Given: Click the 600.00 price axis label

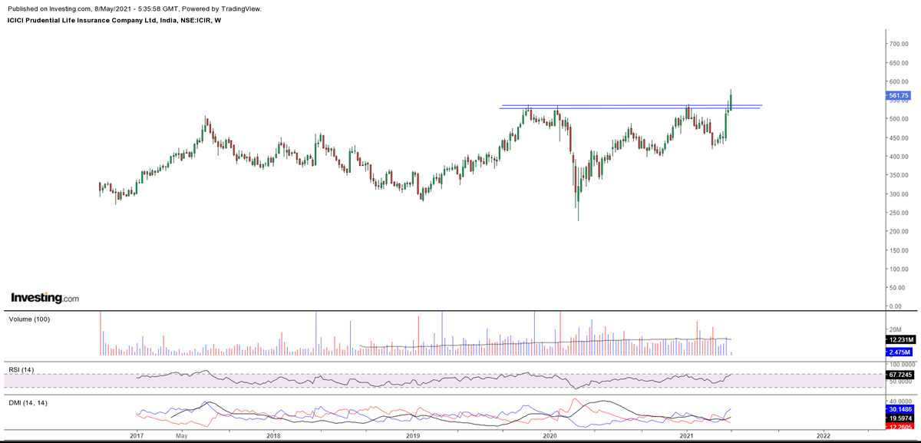Looking at the screenshot, I should (899, 81).
